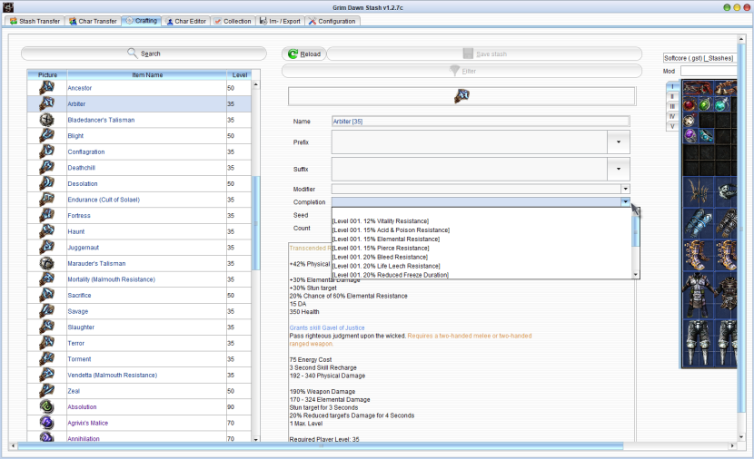Click the Absolution item picture icon

pos(46,407)
